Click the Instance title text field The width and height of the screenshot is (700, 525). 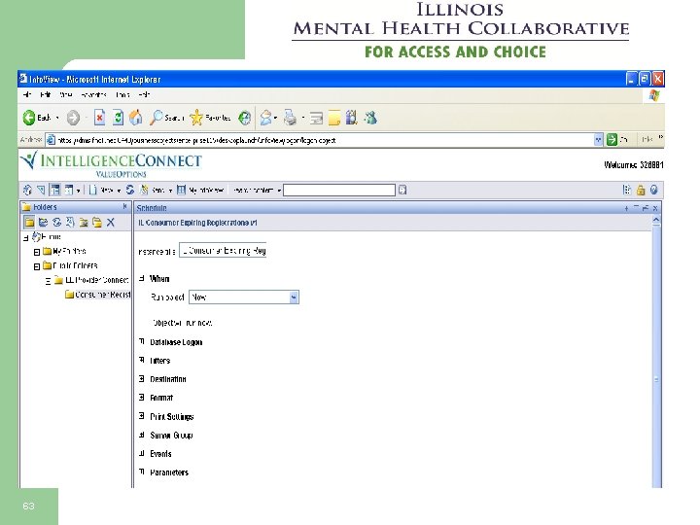(223, 251)
